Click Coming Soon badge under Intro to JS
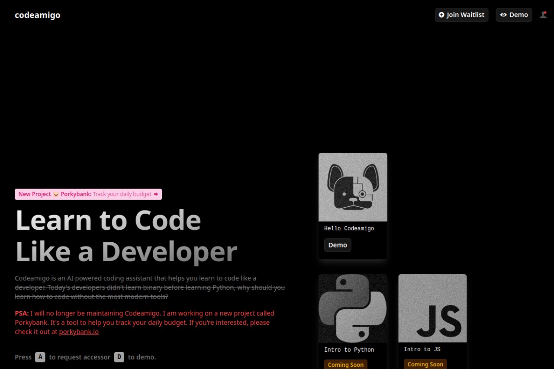The height and width of the screenshot is (369, 554). [425, 364]
